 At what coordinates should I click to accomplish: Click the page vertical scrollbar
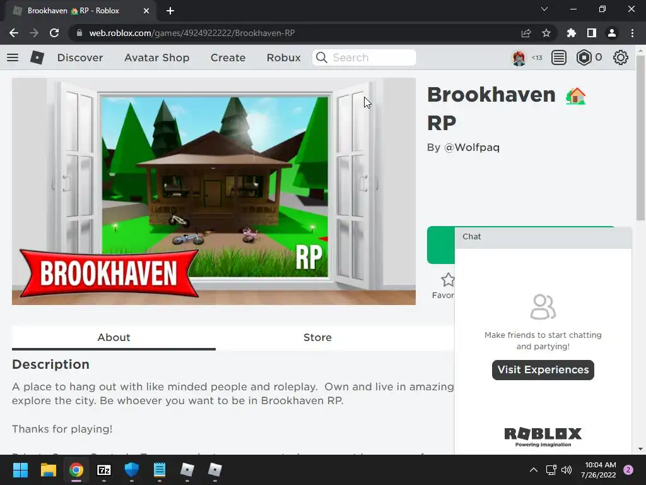tap(640, 139)
